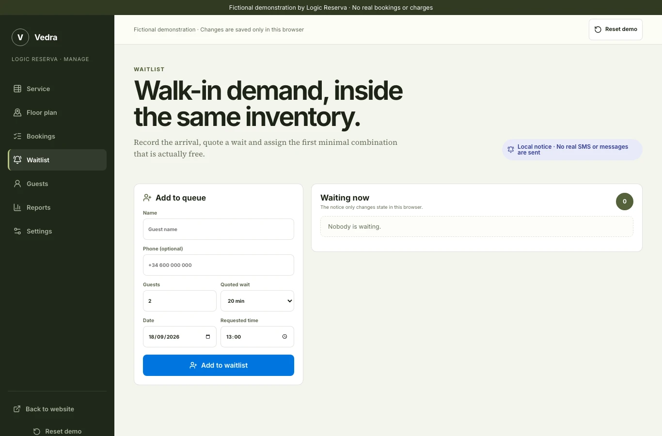Image resolution: width=662 pixels, height=436 pixels.
Task: Click the Floor plan map pin icon
Action: click(17, 112)
